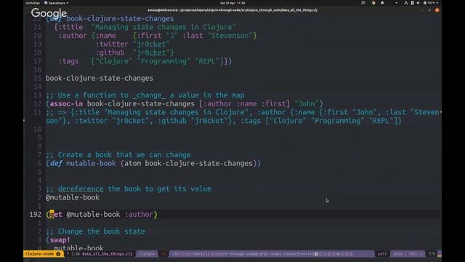Click the data_all_the_things.clj buffer name in mode line
The image size is (465, 262).
(107, 254)
